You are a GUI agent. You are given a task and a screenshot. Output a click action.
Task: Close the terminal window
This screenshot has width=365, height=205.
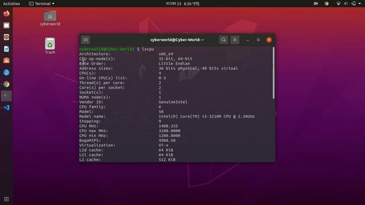click(269, 40)
